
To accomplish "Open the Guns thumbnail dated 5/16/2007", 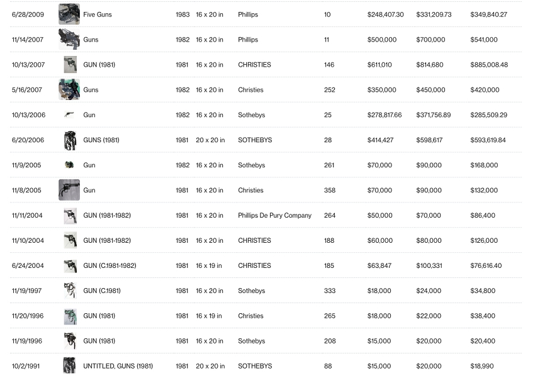I will [69, 90].
